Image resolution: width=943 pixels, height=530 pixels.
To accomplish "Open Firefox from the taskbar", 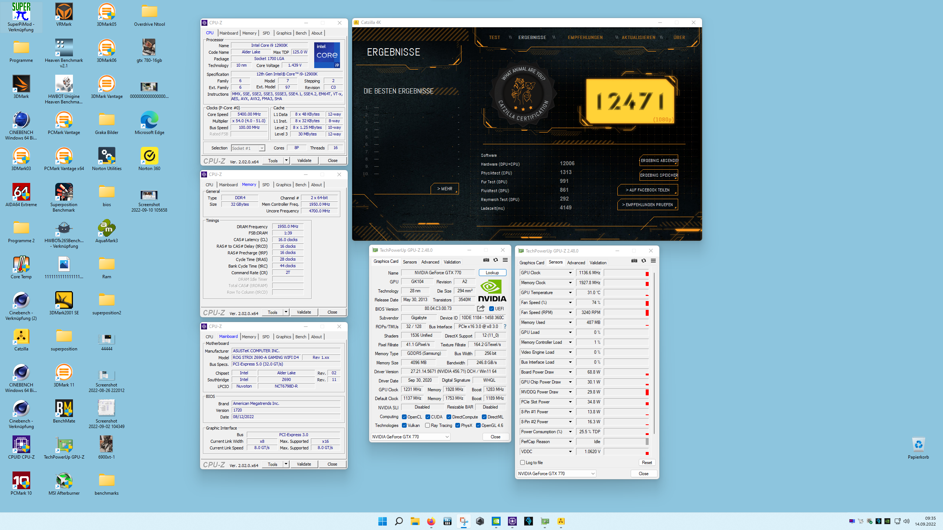I will pos(431,521).
